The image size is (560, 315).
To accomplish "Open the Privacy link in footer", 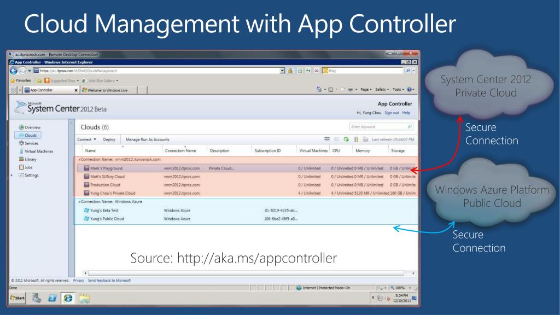I will 79,281.
